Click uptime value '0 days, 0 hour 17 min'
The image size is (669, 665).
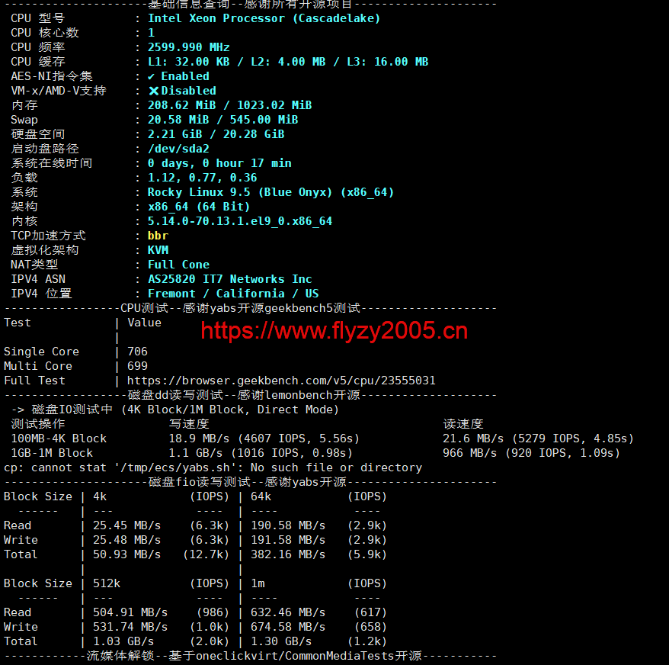tap(219, 163)
